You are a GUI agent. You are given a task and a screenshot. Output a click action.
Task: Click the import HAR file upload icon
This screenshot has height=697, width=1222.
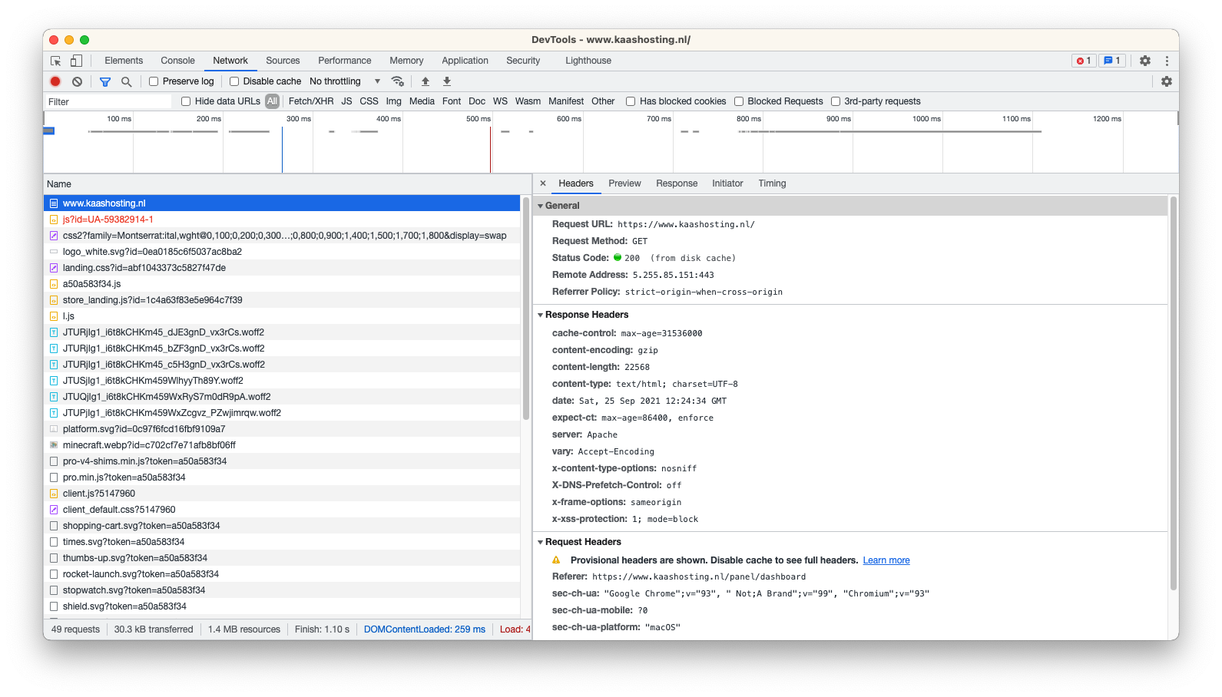(426, 81)
